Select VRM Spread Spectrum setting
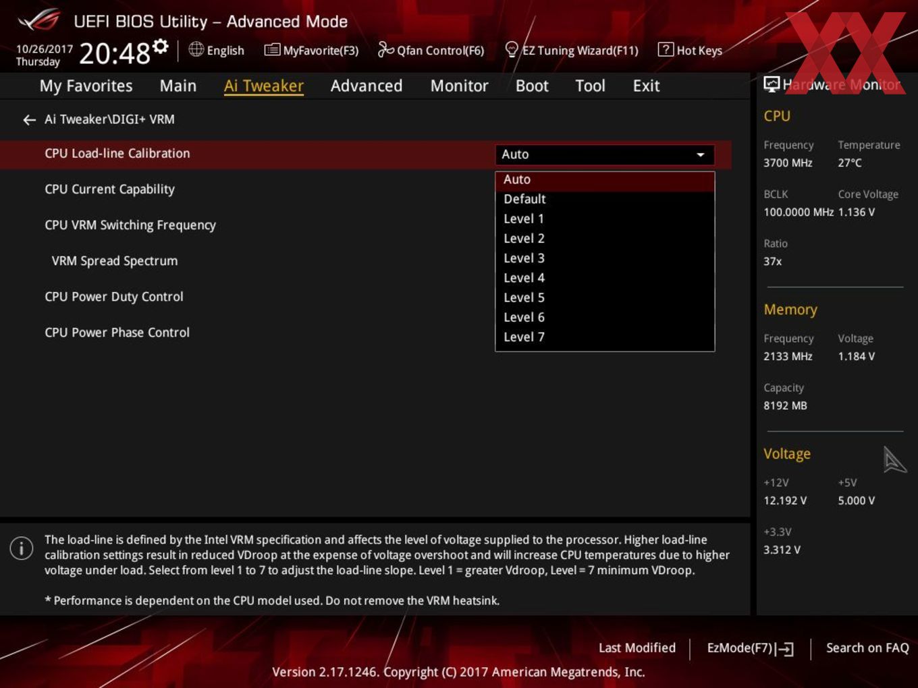Screen dimensions: 918x688 115,261
